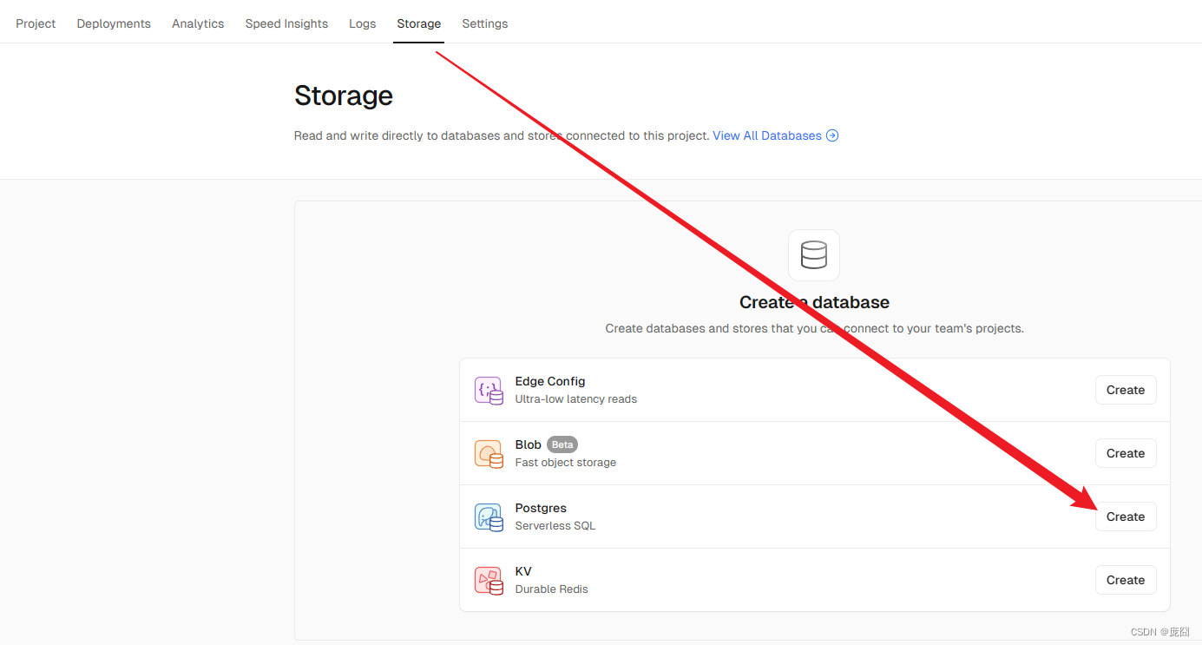Open the Logs tab
The width and height of the screenshot is (1202, 645).
363,23
